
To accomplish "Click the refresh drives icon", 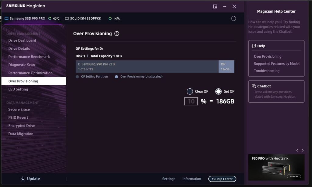I will (233, 18).
